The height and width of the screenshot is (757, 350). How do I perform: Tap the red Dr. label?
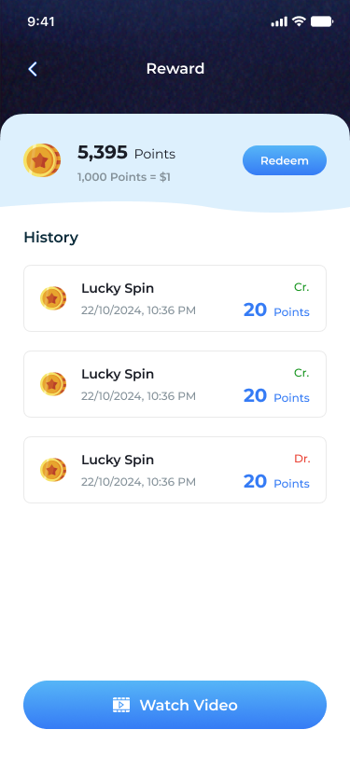point(302,459)
